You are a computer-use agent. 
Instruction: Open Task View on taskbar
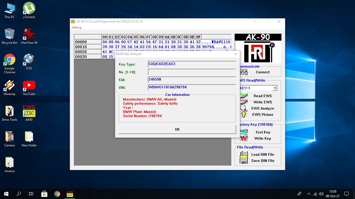tap(31, 194)
